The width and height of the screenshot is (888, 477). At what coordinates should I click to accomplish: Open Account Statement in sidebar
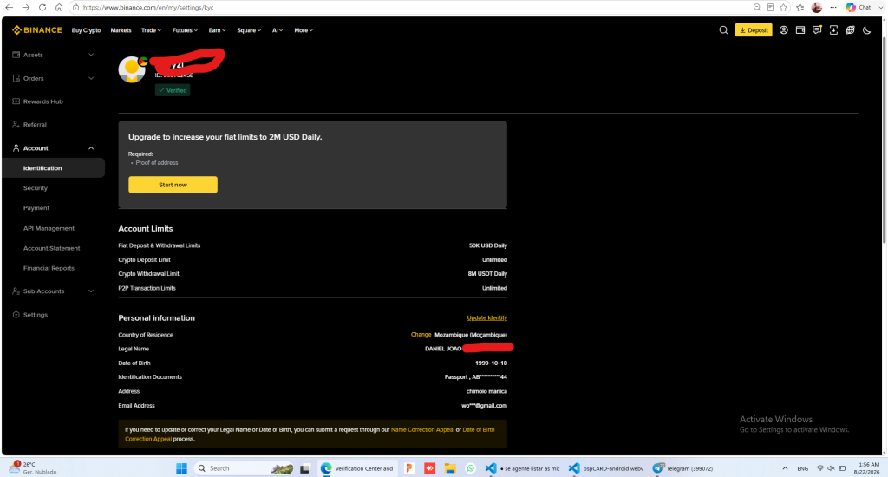coord(51,248)
